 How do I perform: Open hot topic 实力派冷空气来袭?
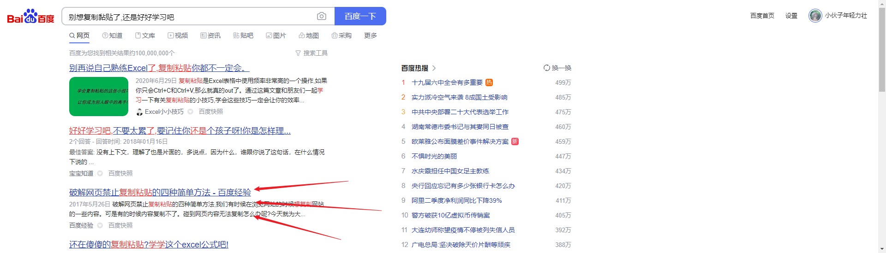click(460, 97)
